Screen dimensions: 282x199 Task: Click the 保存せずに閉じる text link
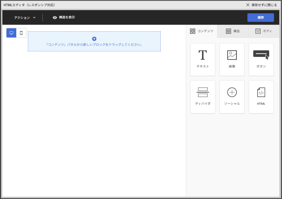click(264, 5)
